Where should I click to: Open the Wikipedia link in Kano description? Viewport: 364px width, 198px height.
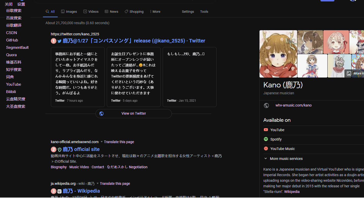pos(292,192)
